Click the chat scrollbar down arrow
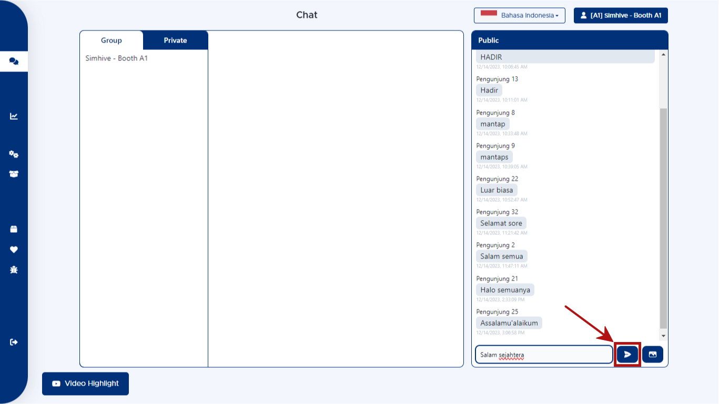 click(663, 336)
